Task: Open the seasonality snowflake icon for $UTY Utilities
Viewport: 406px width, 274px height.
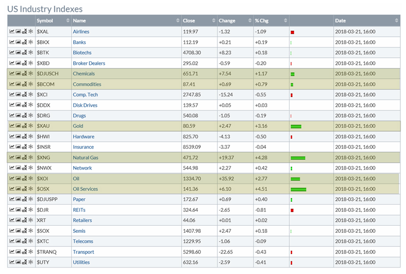Action: tap(31, 262)
